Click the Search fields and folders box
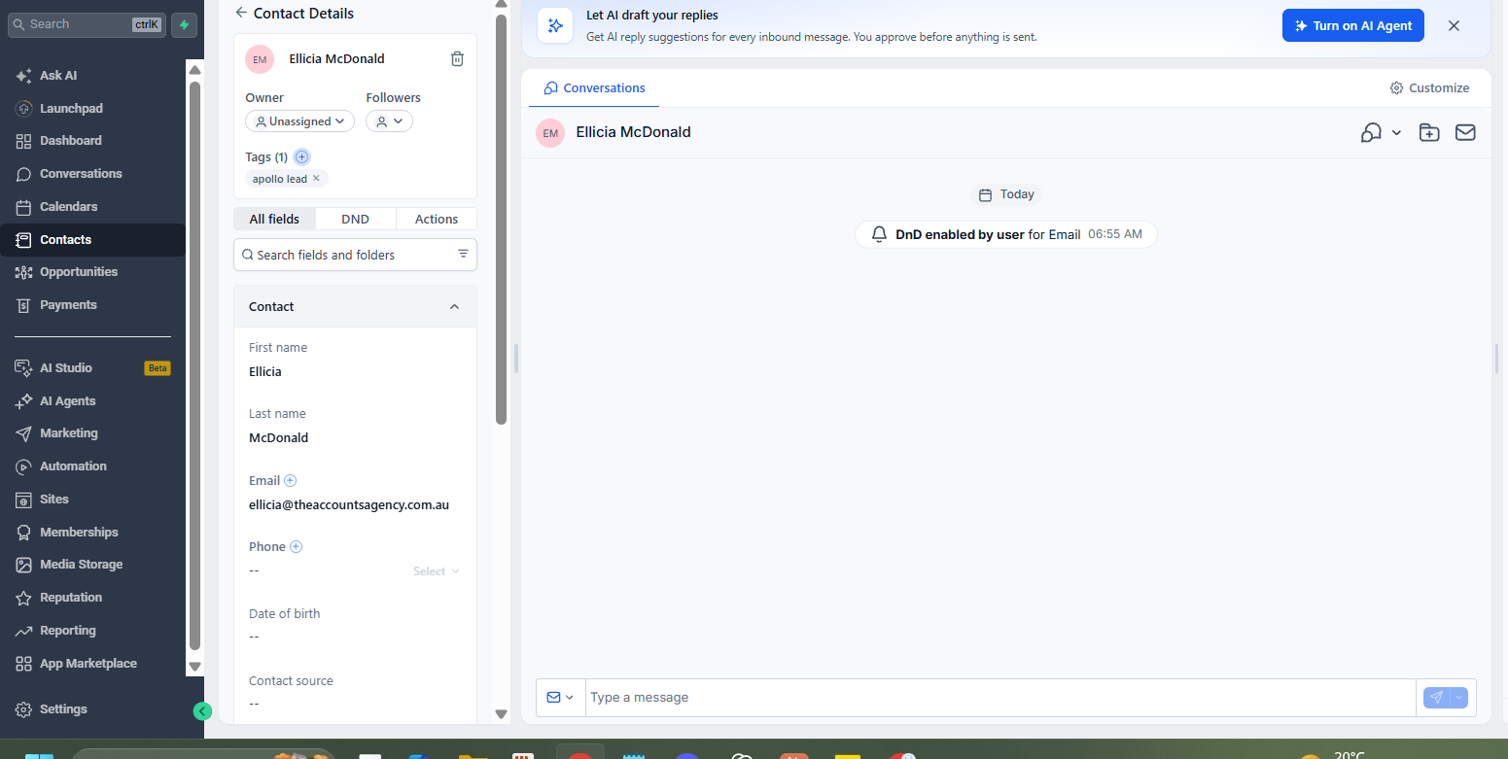 (355, 255)
